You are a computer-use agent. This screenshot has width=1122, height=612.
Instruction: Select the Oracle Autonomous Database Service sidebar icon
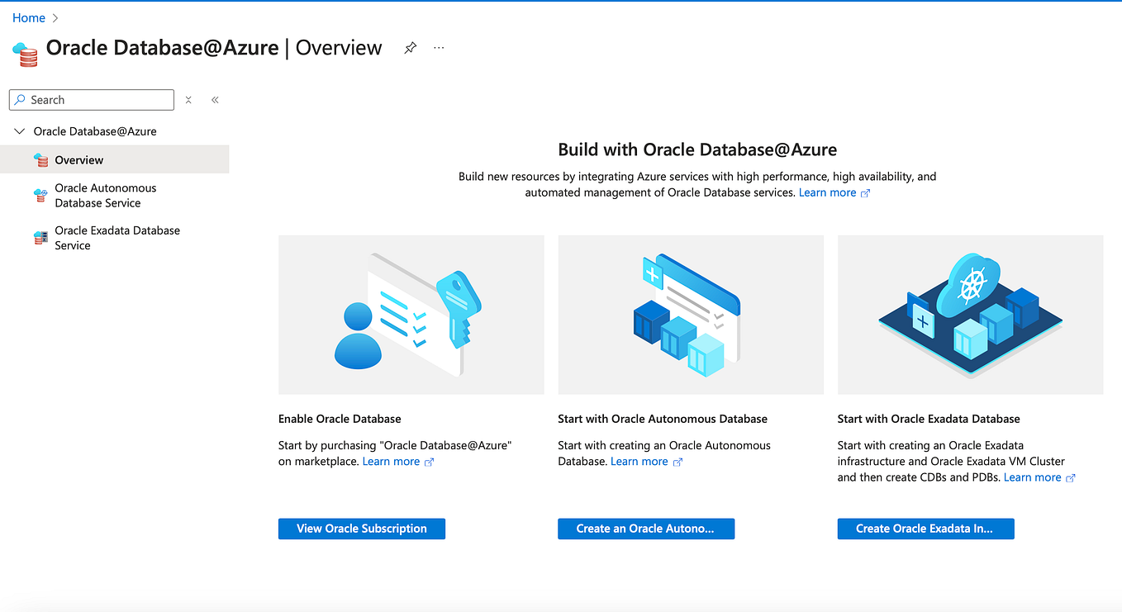[x=40, y=196]
